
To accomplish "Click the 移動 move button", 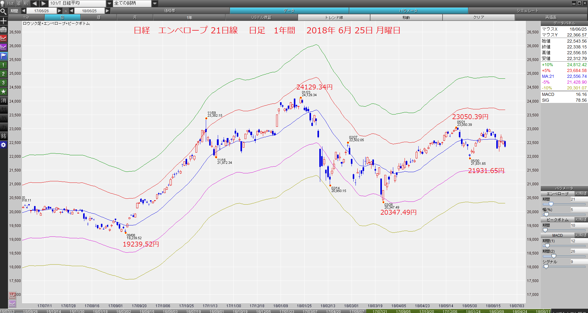I will 406,17.
